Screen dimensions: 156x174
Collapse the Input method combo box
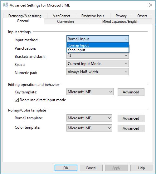point(98,39)
